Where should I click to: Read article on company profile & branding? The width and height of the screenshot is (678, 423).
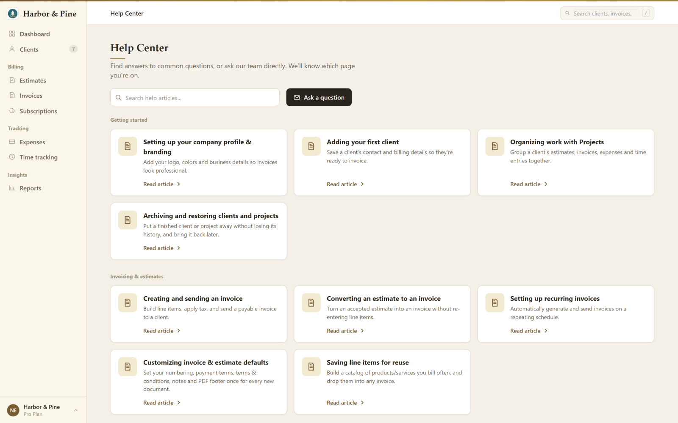pos(162,184)
